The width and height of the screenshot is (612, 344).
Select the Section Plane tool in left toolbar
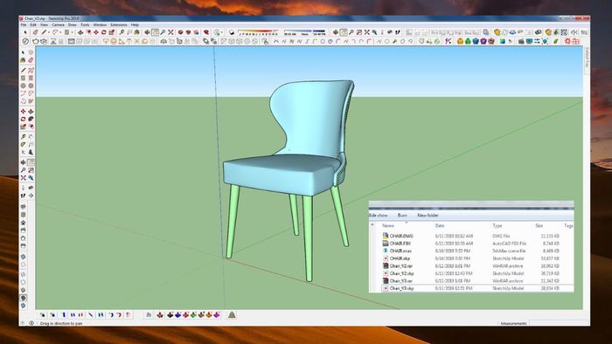(31, 196)
